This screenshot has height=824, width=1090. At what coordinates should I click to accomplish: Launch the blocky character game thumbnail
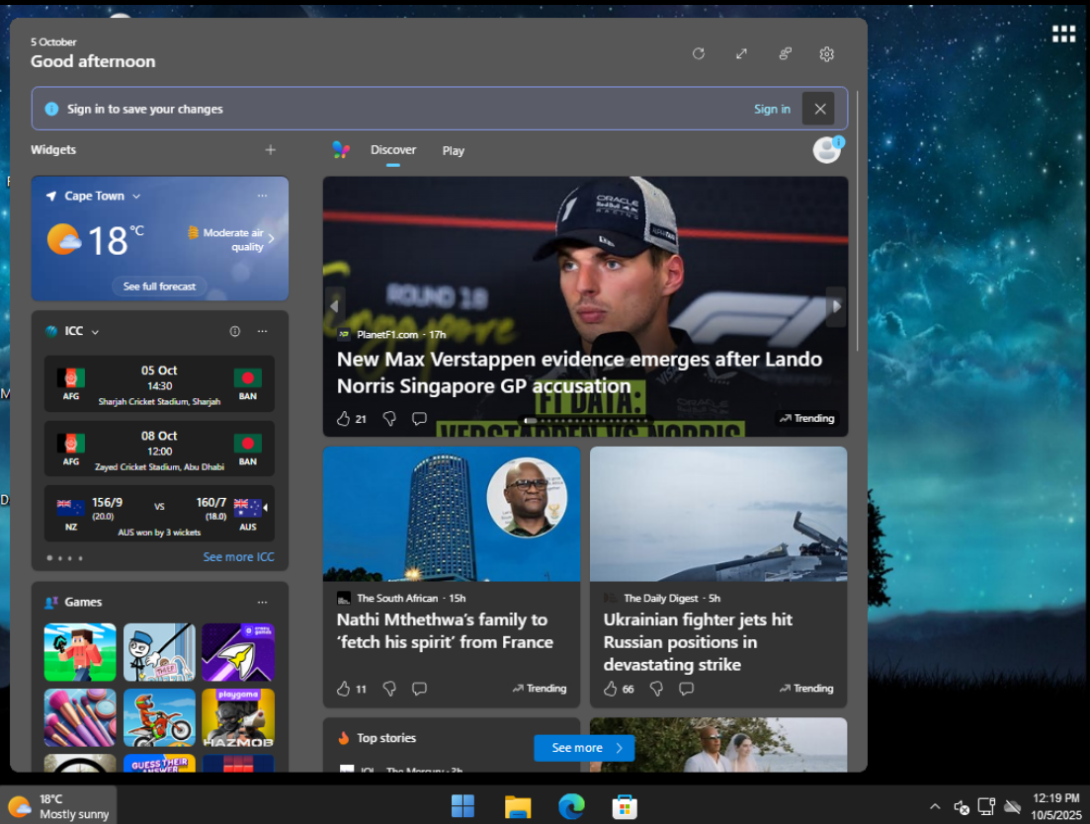80,652
